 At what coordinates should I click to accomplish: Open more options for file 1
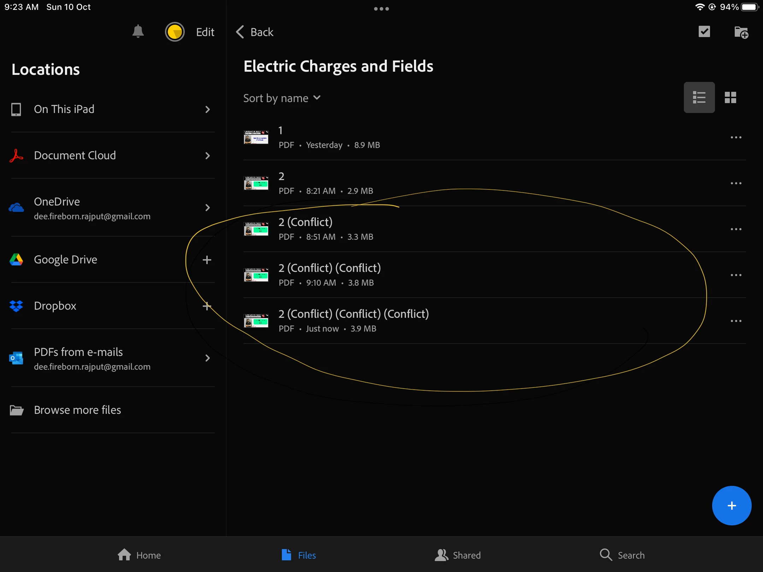736,137
